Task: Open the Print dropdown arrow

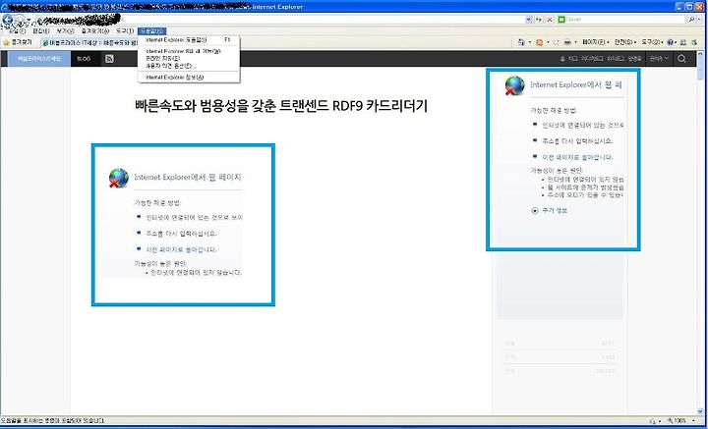Action: [x=575, y=42]
